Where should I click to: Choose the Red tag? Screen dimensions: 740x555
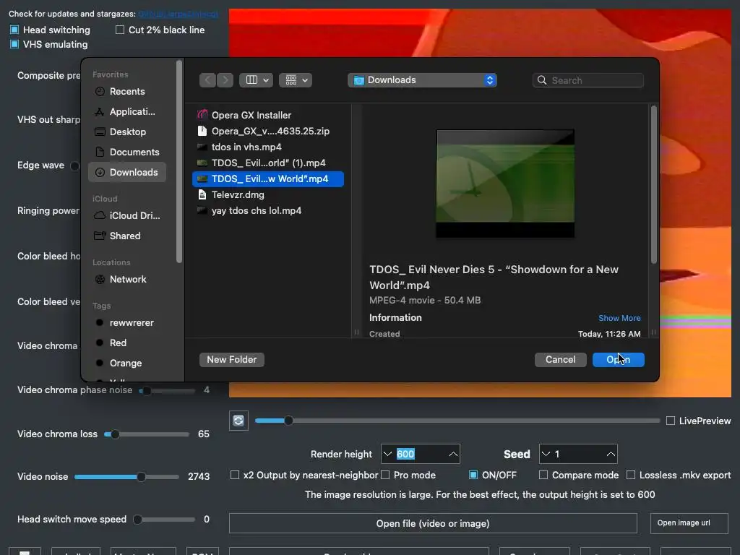click(127, 343)
